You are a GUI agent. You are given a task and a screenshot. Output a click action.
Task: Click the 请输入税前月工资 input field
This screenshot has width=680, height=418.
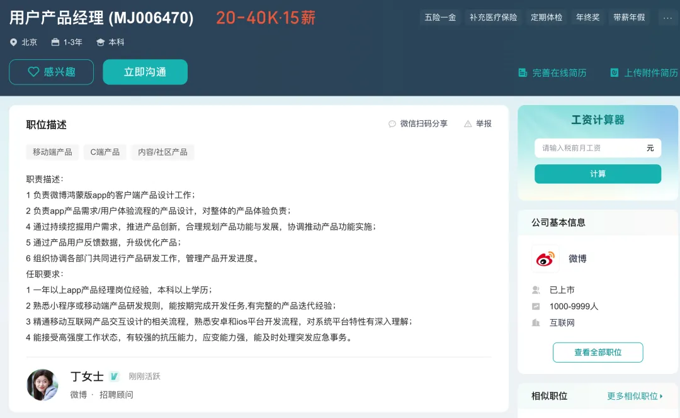click(598, 148)
